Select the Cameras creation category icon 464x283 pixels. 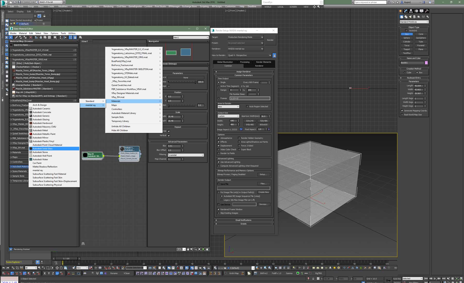coord(415,17)
